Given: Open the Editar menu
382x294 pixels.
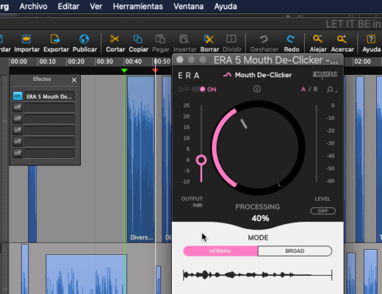Looking at the screenshot, I should tap(68, 6).
